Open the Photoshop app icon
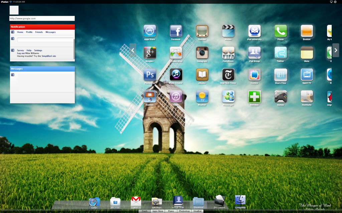 (150, 75)
